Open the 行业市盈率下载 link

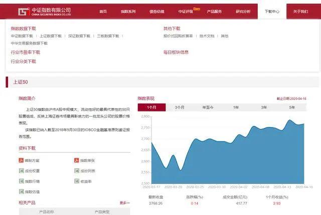pos(26,52)
